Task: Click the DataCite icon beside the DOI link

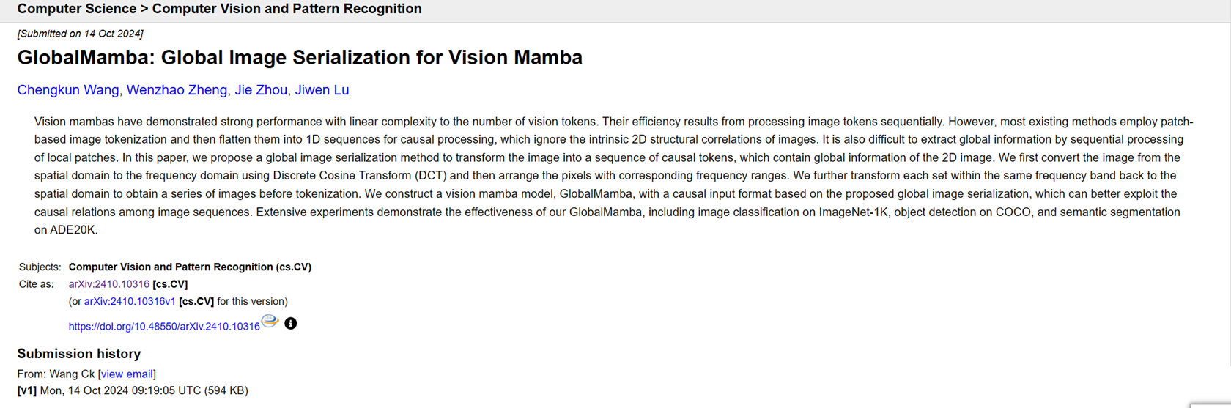Action: pyautogui.click(x=270, y=321)
